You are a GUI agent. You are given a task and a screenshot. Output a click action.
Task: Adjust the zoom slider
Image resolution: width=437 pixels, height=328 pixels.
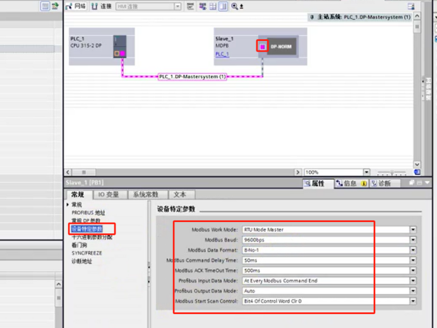(x=392, y=173)
